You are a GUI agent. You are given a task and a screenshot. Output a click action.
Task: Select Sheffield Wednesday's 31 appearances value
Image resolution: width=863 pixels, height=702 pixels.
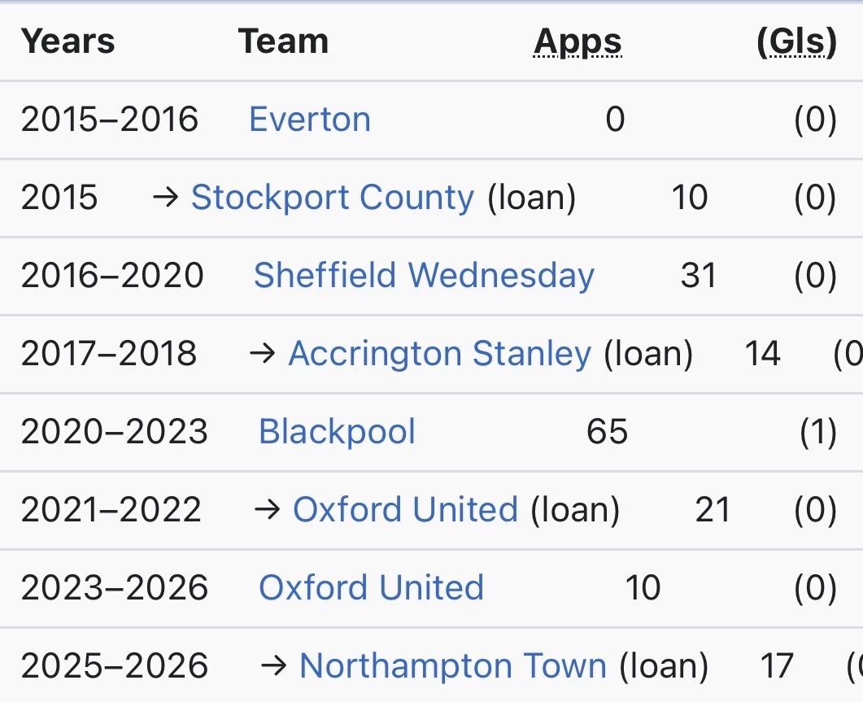(x=699, y=275)
